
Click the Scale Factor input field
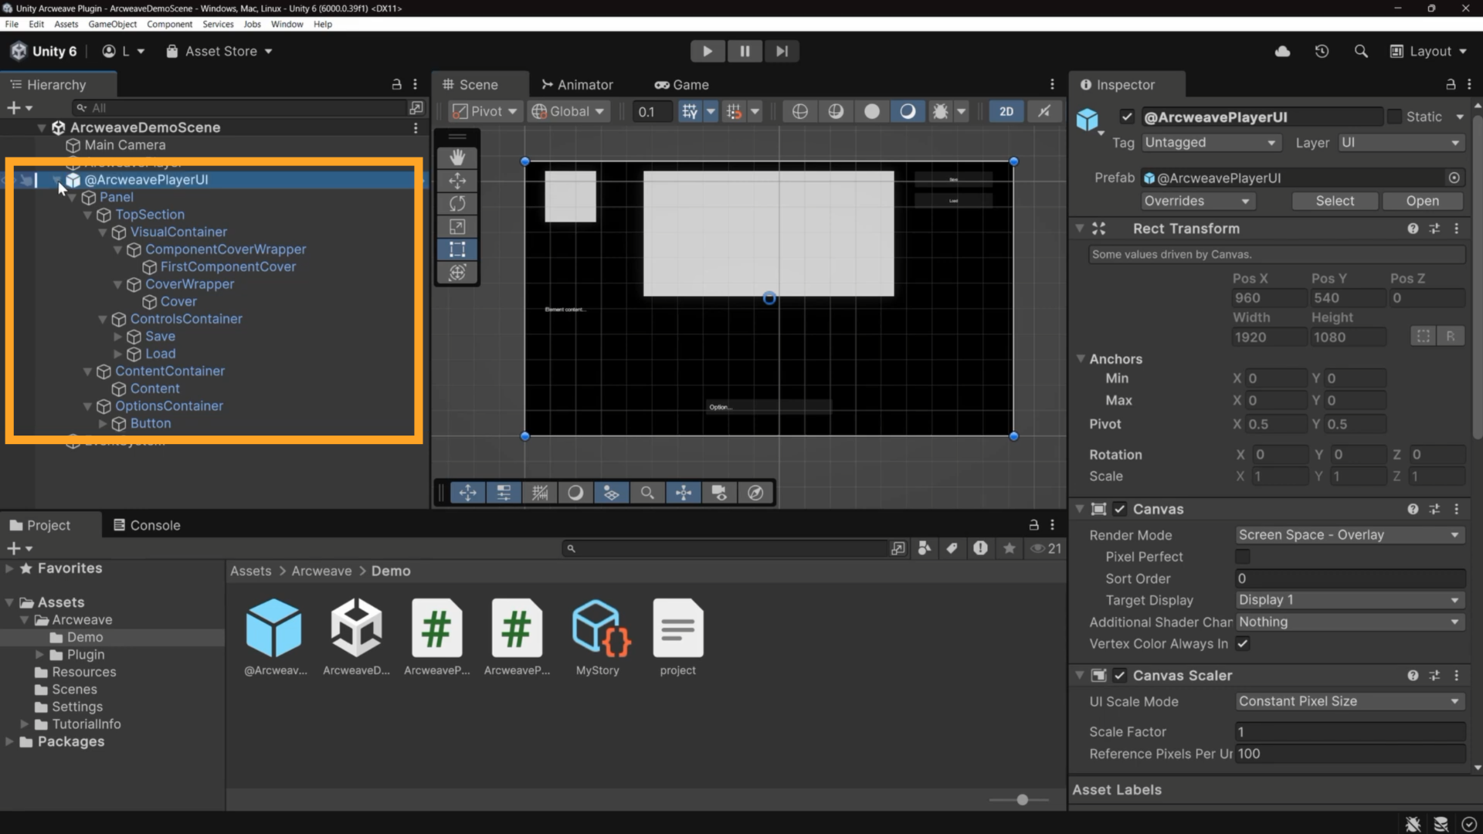coord(1349,732)
